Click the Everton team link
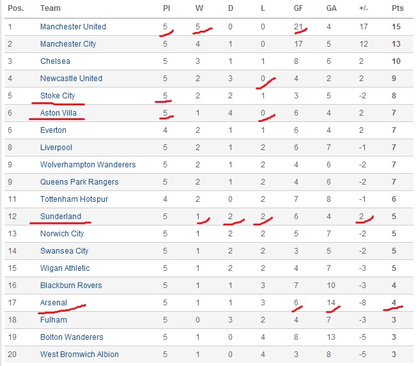 53,130
